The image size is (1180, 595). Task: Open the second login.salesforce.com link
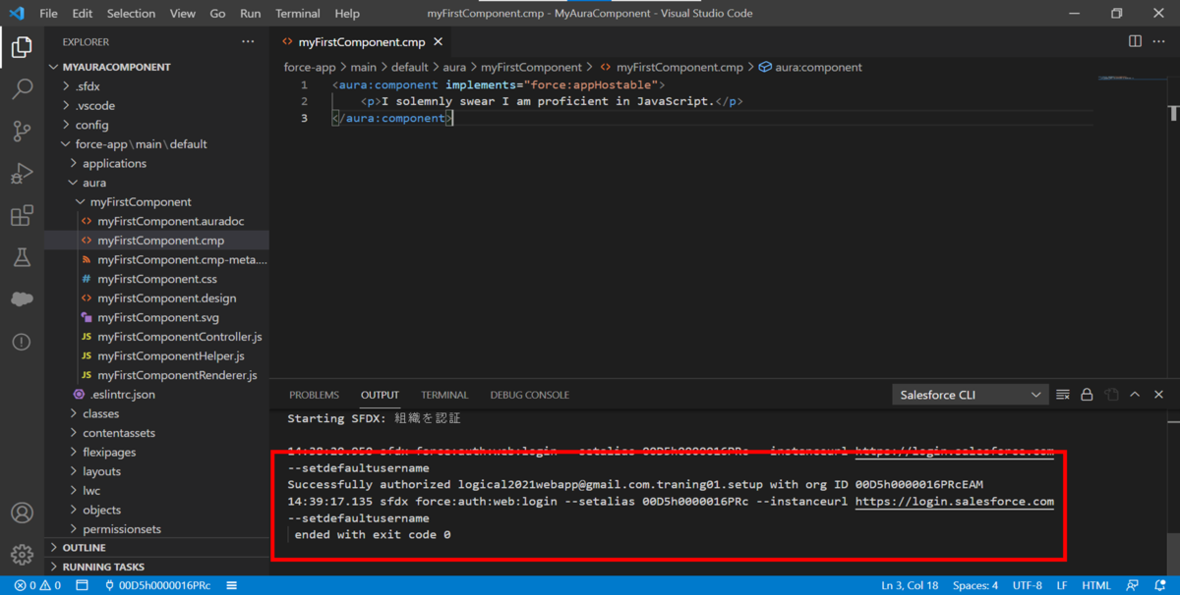click(x=955, y=502)
